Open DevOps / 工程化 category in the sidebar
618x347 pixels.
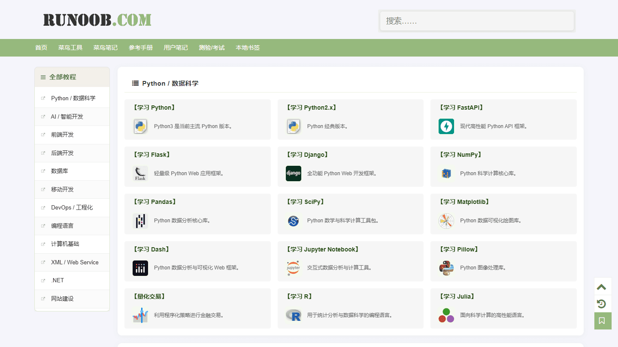pos(72,207)
